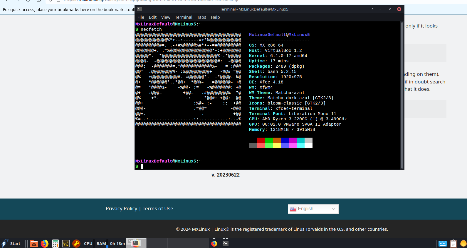
Task: Open the View menu in the terminal
Action: [166, 17]
